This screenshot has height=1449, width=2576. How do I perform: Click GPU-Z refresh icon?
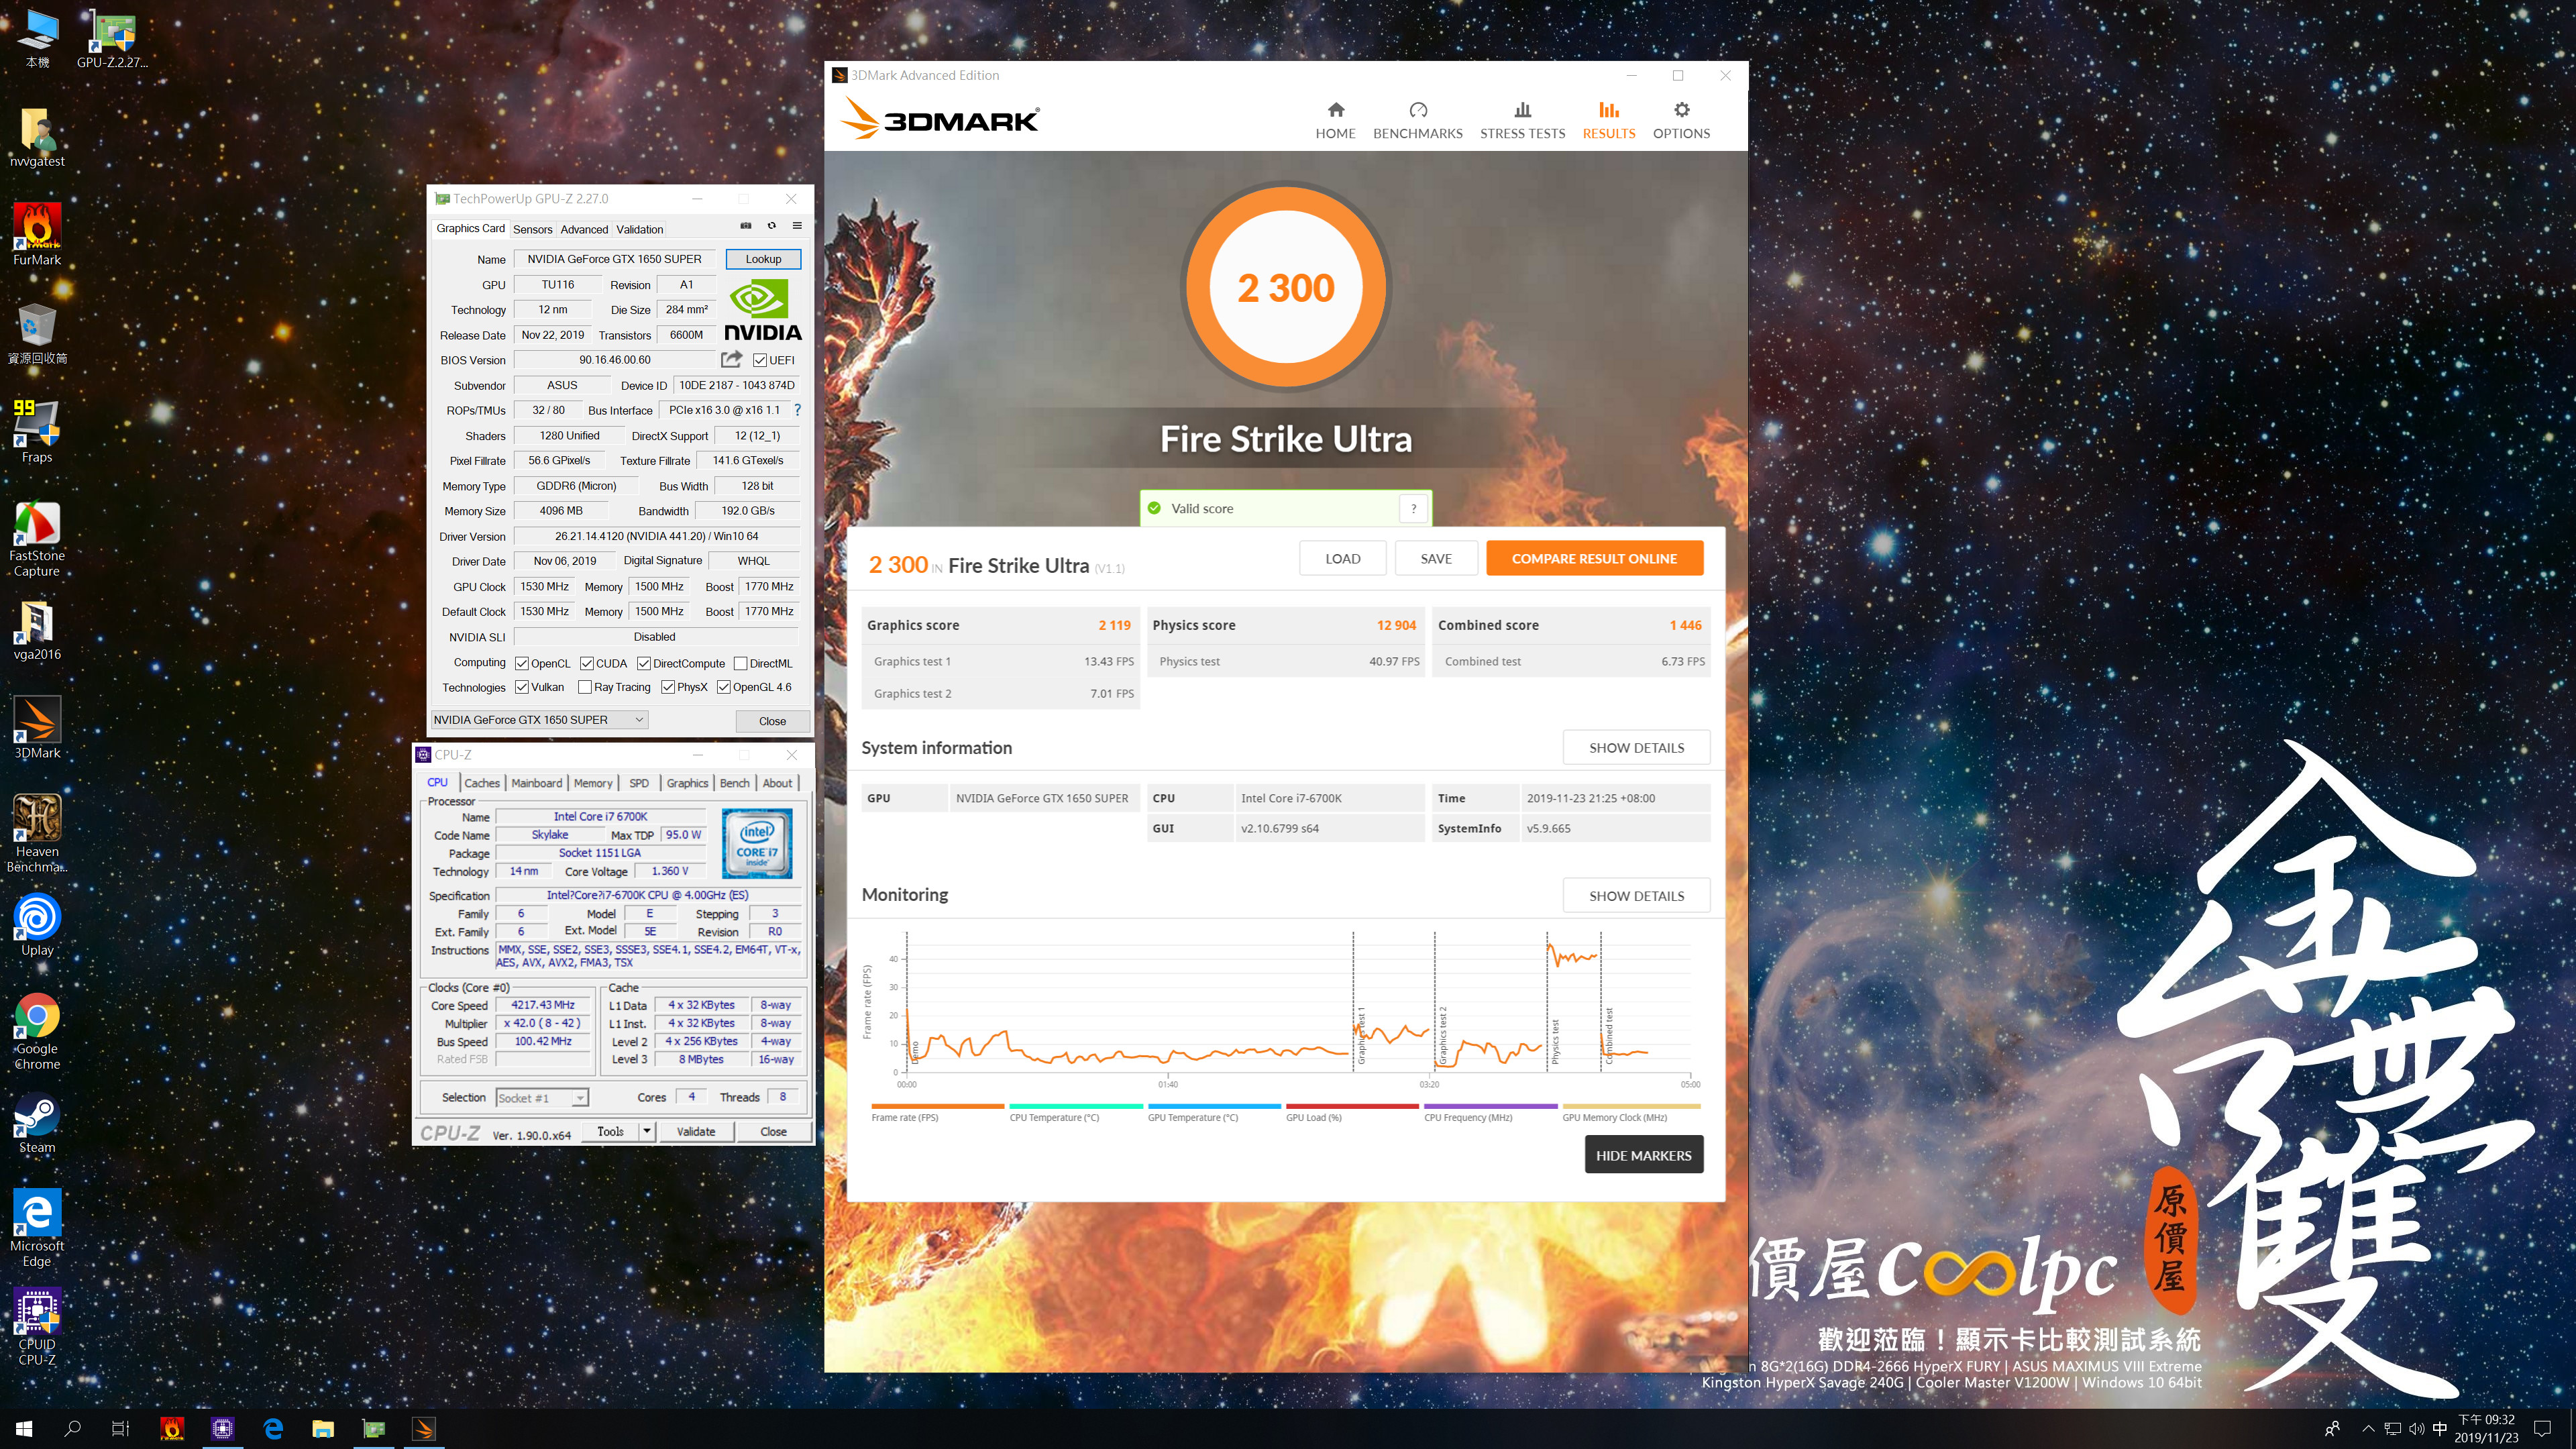(771, 225)
